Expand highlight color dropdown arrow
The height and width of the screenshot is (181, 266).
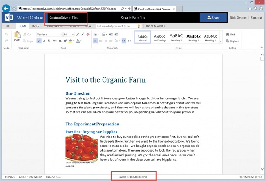(x=73, y=41)
